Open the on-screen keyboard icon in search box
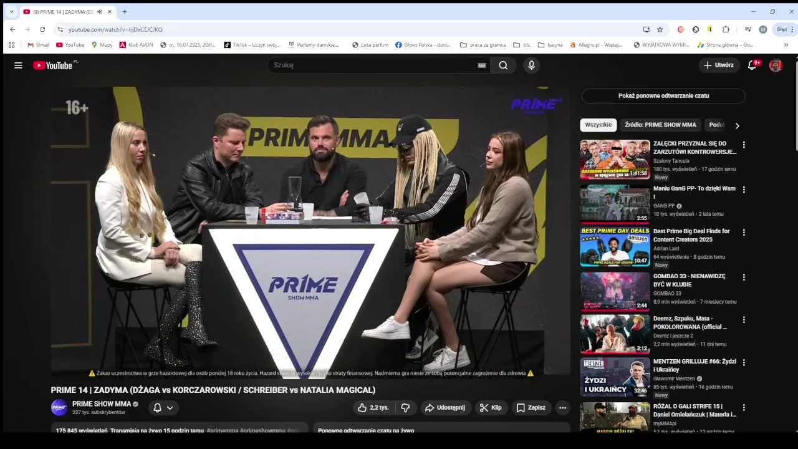The height and width of the screenshot is (449, 798). (x=482, y=65)
